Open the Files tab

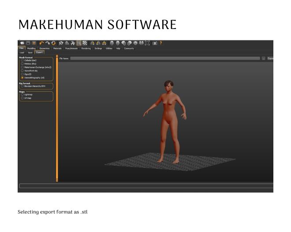pyautogui.click(x=22, y=48)
